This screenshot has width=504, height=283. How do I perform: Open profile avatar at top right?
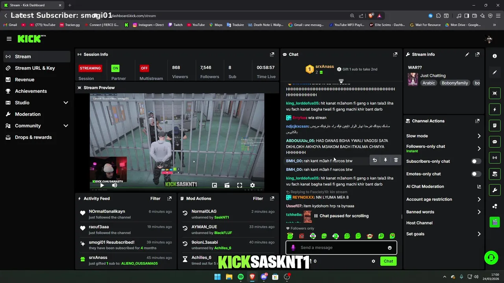point(489,39)
